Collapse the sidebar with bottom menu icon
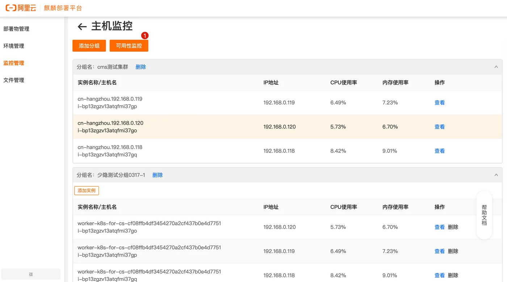 tap(31, 274)
